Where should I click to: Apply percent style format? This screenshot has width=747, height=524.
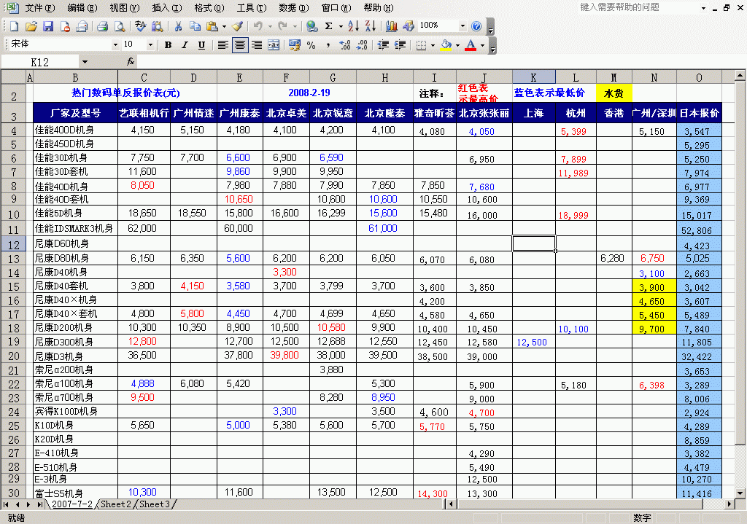(311, 45)
